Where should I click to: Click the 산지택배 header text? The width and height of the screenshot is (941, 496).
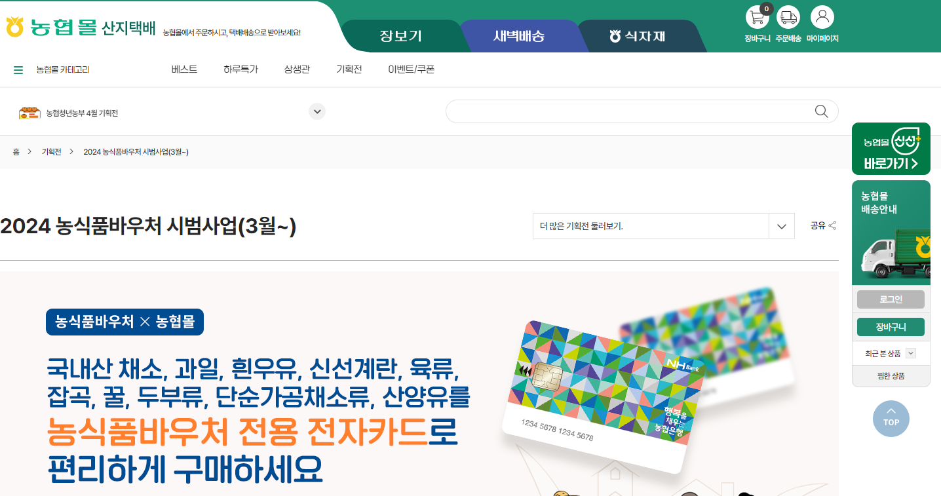[128, 28]
